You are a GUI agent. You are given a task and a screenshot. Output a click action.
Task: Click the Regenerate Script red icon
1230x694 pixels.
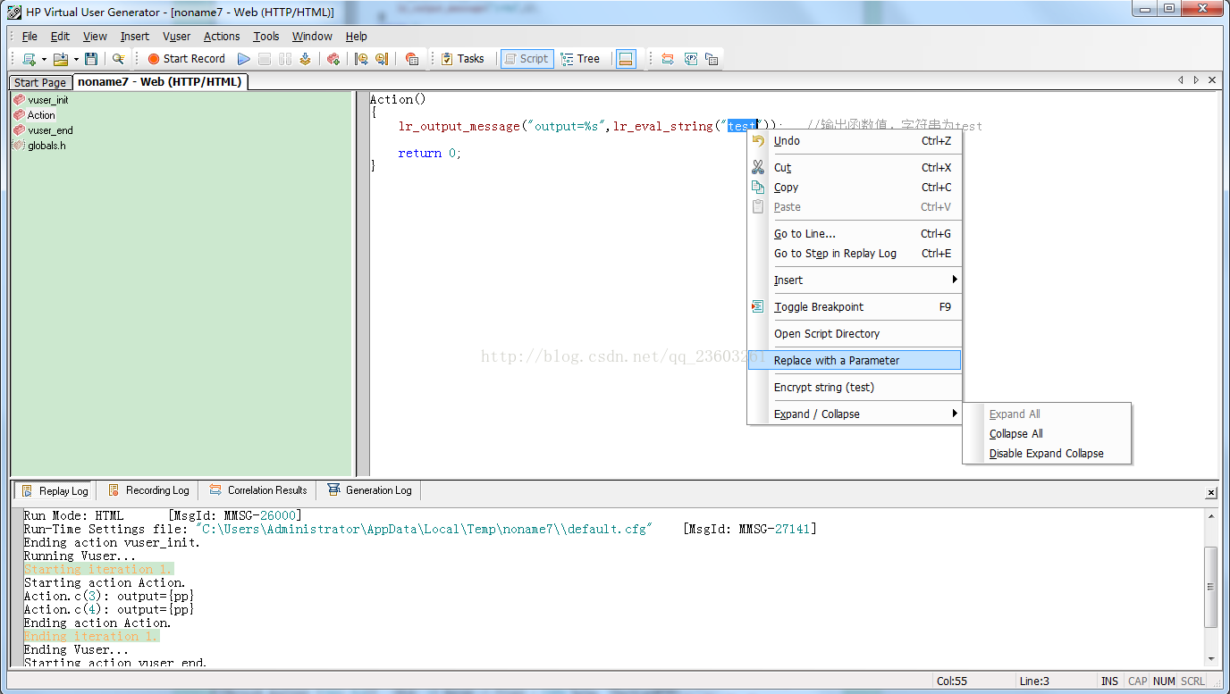click(333, 59)
